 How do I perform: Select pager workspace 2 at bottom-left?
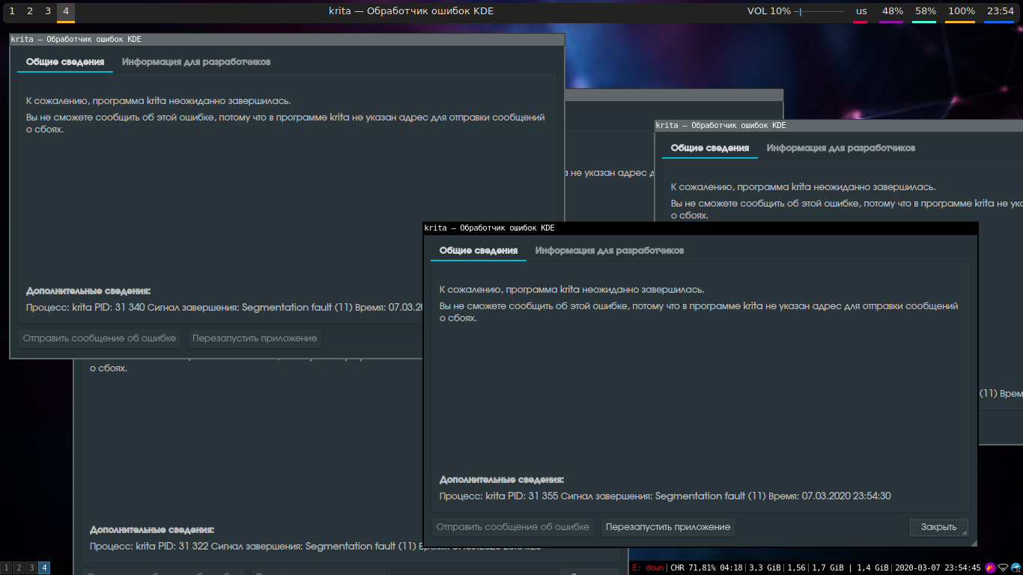(19, 568)
